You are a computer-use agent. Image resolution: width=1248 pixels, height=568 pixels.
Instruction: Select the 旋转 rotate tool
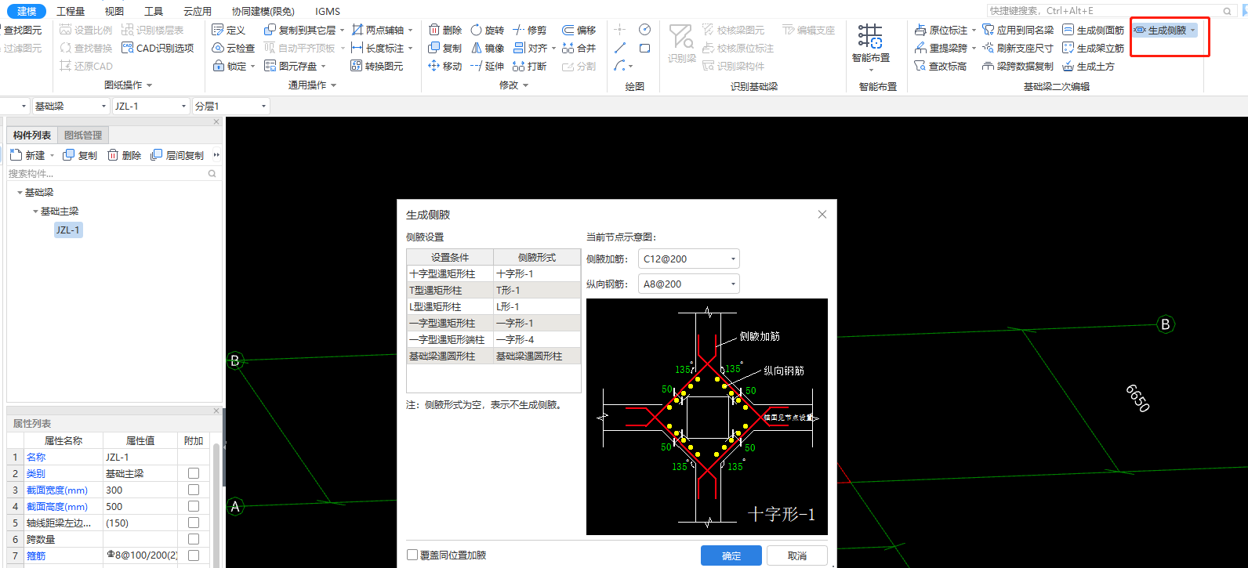coord(488,30)
